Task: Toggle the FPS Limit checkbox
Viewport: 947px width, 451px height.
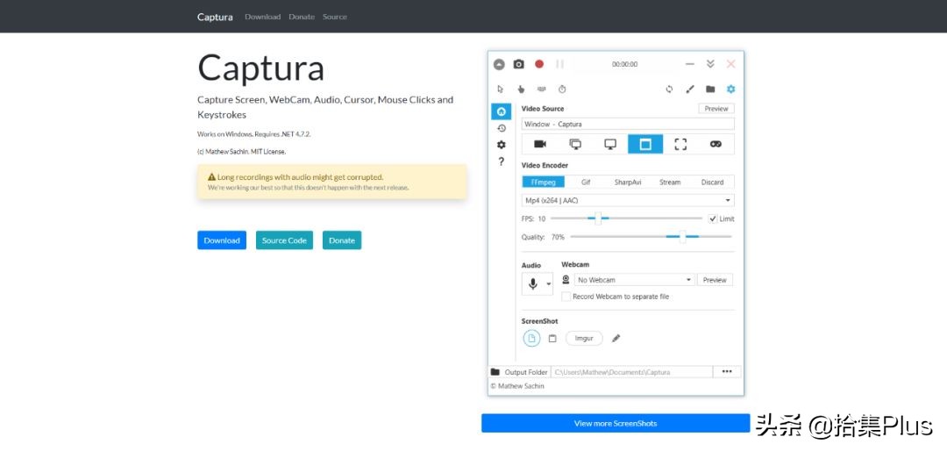Action: [x=713, y=218]
